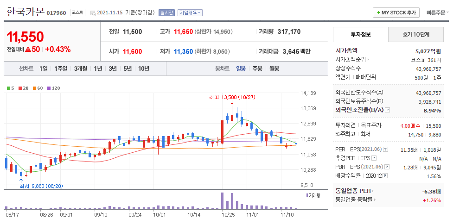Viewport: 453px width, 224px height.
Task: Click the 동일업종 PER value -6.38배
Action: (x=431, y=192)
